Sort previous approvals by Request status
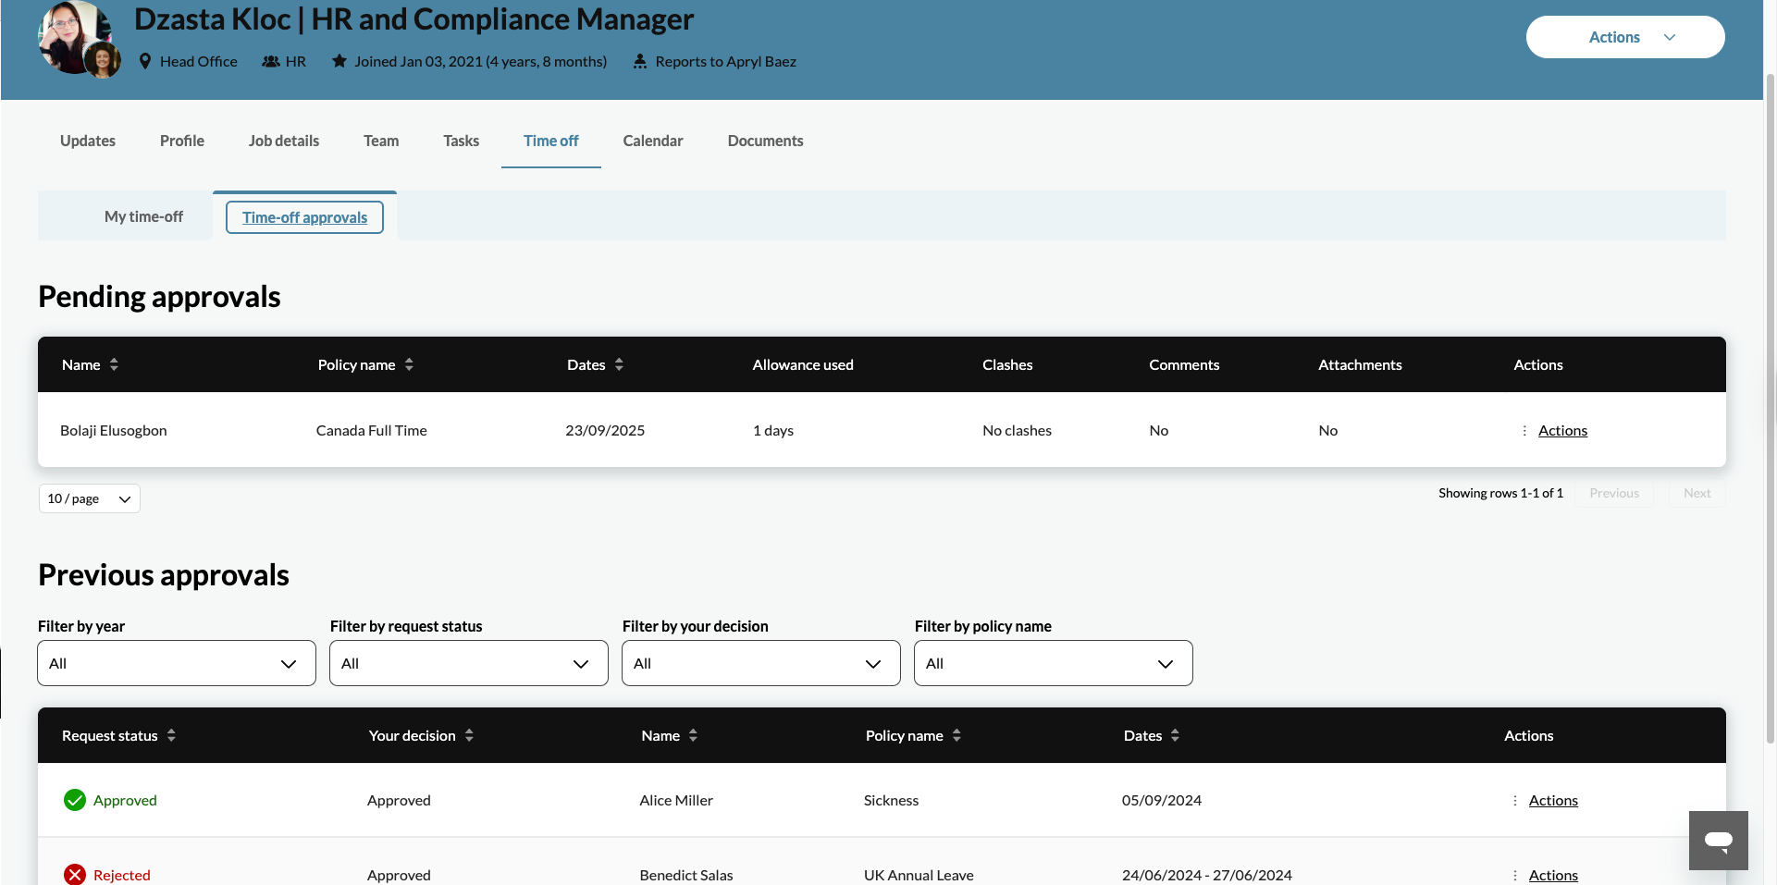This screenshot has width=1777, height=885. pyautogui.click(x=171, y=735)
